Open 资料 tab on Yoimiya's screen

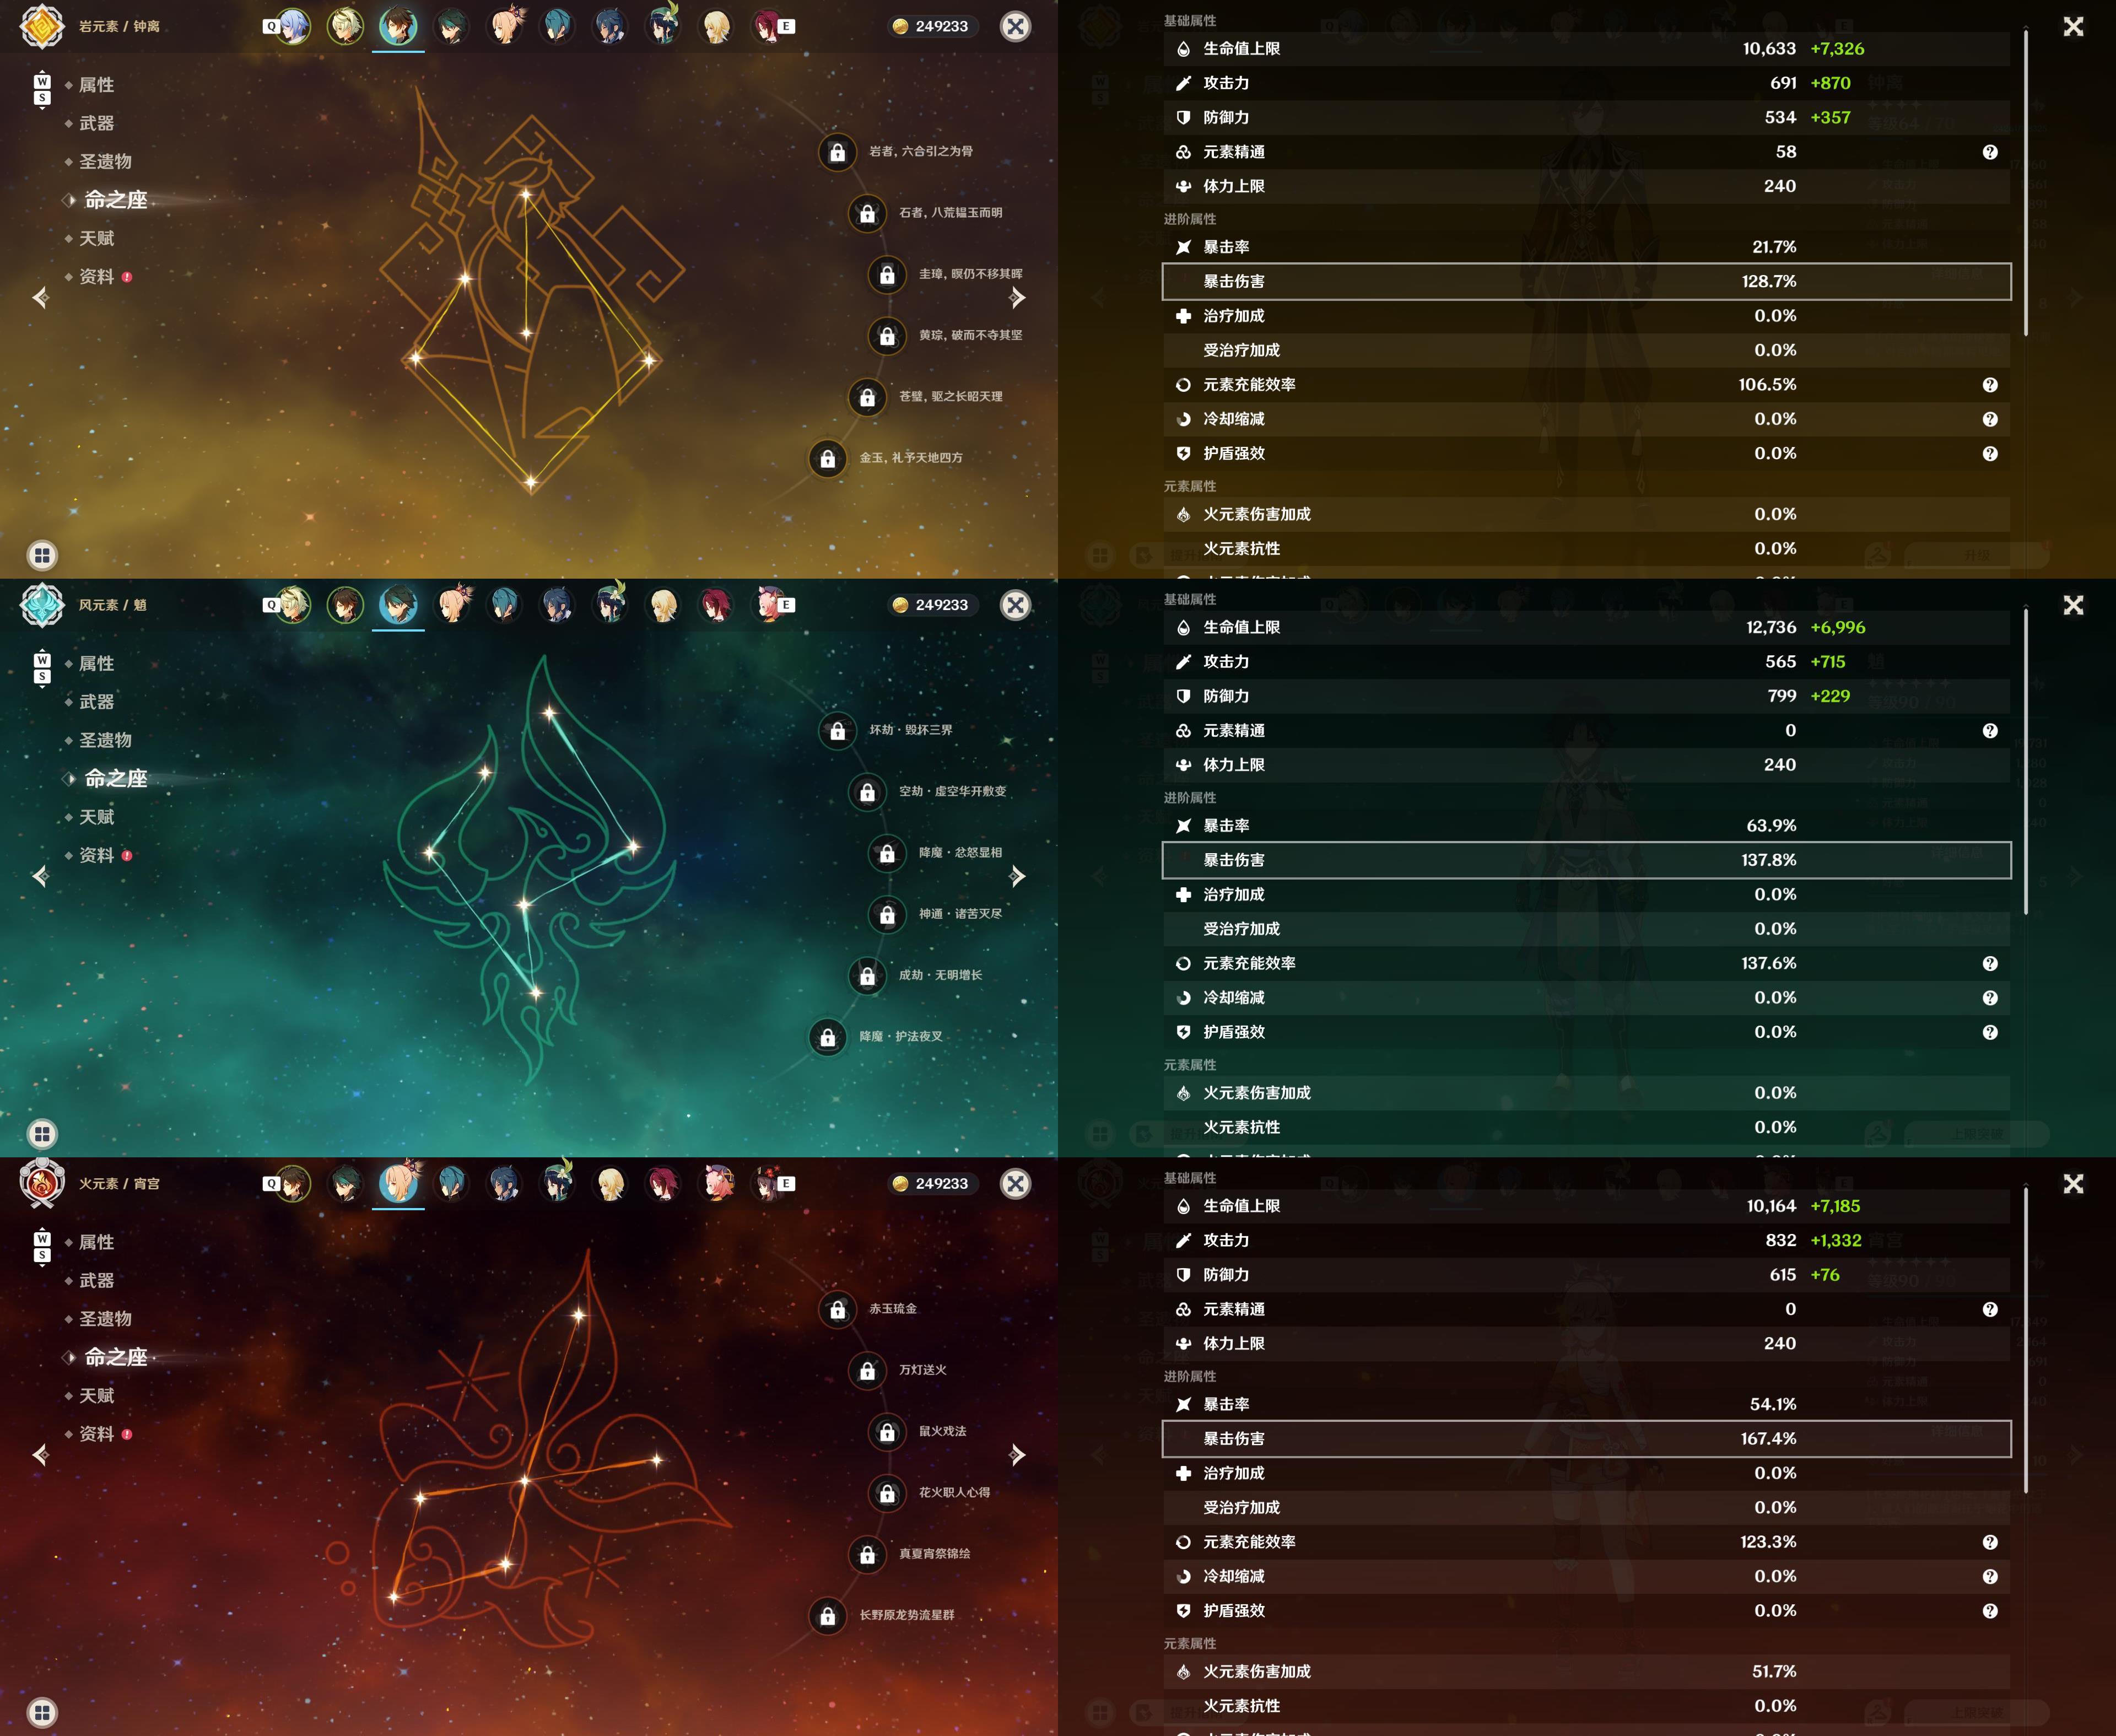[97, 1434]
